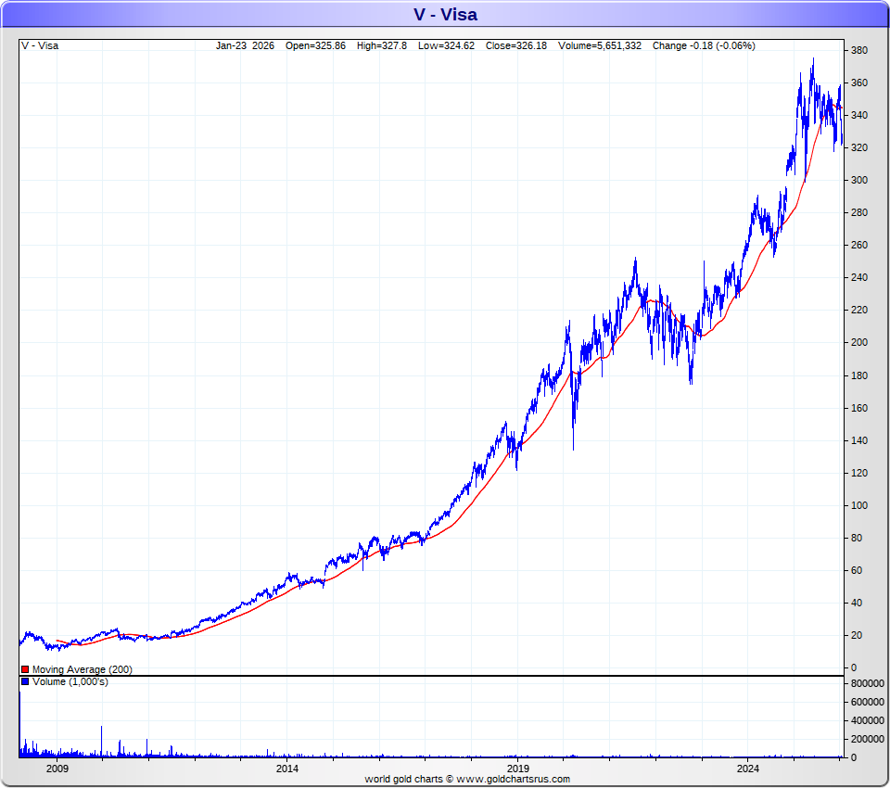This screenshot has height=788, width=890.
Task: Click the 2014 x-axis year label
Action: point(287,769)
